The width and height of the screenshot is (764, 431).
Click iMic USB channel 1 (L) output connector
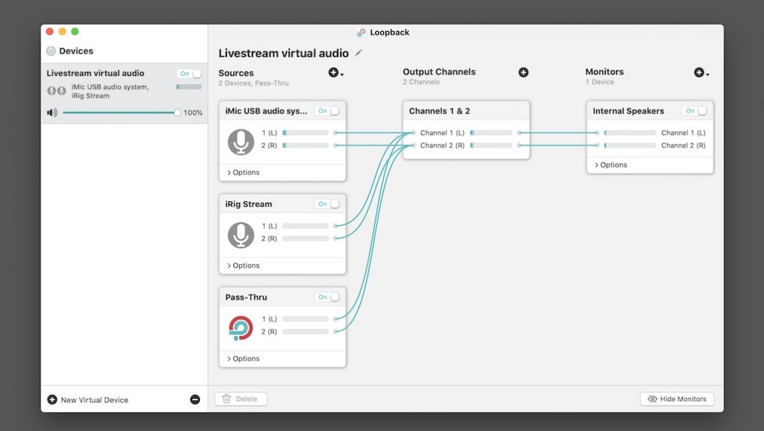(335, 133)
